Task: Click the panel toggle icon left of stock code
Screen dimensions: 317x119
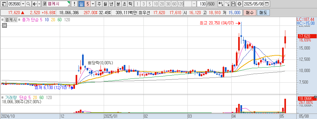Action: pyautogui.click(x=4, y=4)
